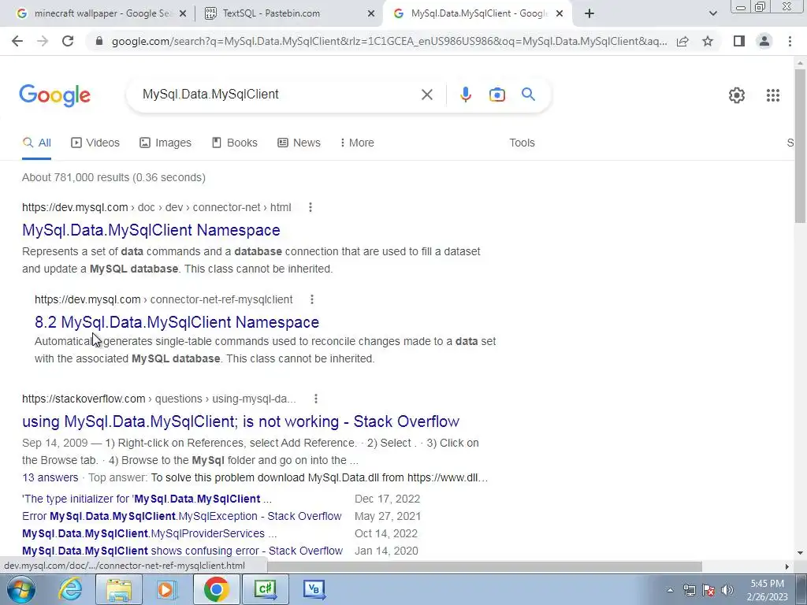The image size is (807, 605).
Task: Click the lock icon in address bar
Action: tap(99, 41)
